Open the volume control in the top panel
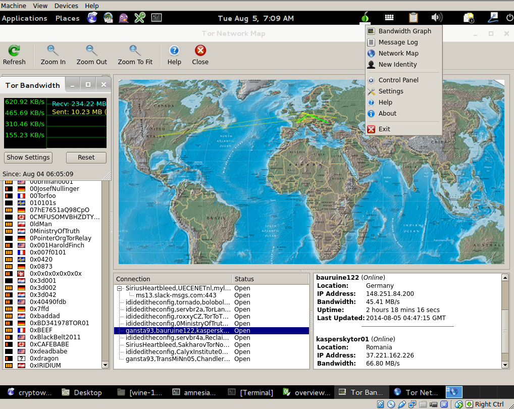The image size is (514, 409). (437, 17)
